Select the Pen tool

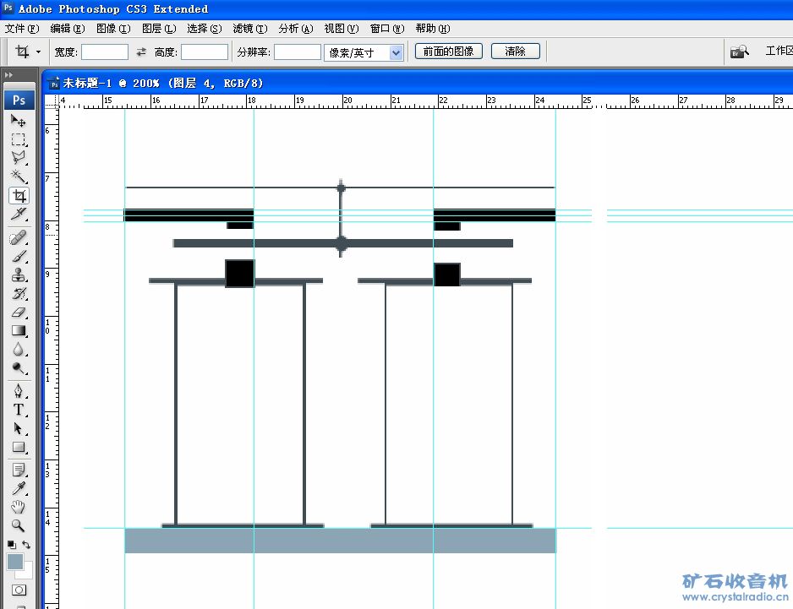19,391
